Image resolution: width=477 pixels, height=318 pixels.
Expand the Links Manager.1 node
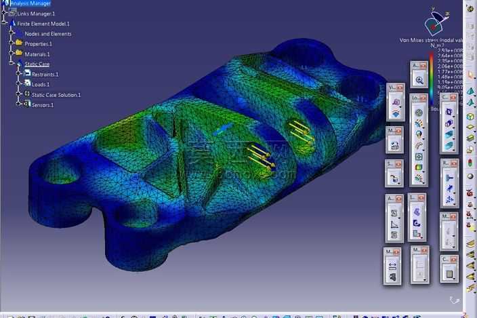(4, 12)
